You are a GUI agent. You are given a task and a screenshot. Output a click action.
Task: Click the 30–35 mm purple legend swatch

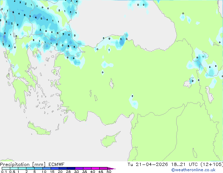tap(79, 168)
